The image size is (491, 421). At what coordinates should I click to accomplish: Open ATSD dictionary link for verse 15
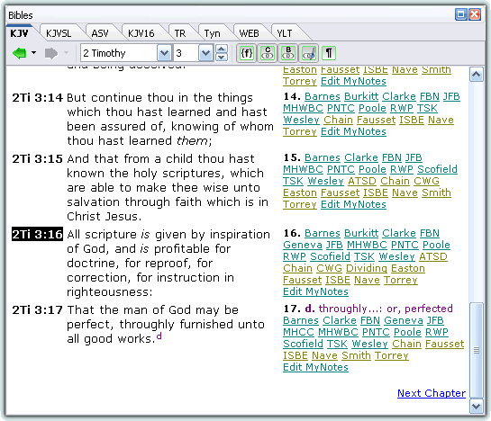pyautogui.click(x=362, y=181)
